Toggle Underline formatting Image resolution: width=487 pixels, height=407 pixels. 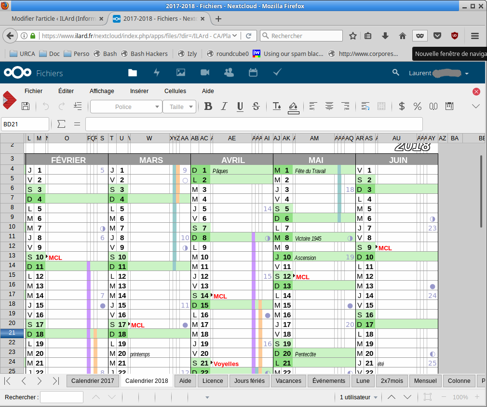[240, 107]
